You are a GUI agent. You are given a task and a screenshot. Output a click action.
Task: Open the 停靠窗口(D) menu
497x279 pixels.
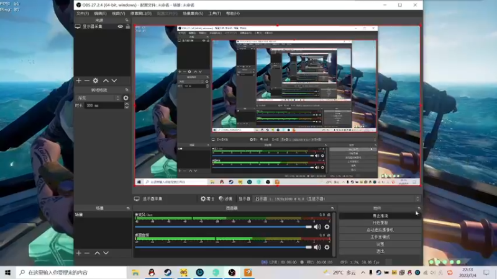coord(141,14)
